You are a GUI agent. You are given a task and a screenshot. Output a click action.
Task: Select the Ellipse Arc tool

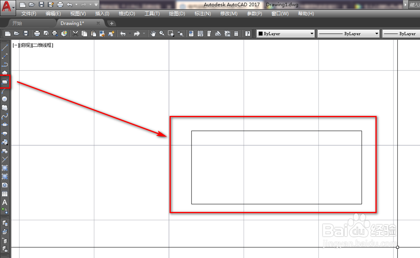click(5, 133)
